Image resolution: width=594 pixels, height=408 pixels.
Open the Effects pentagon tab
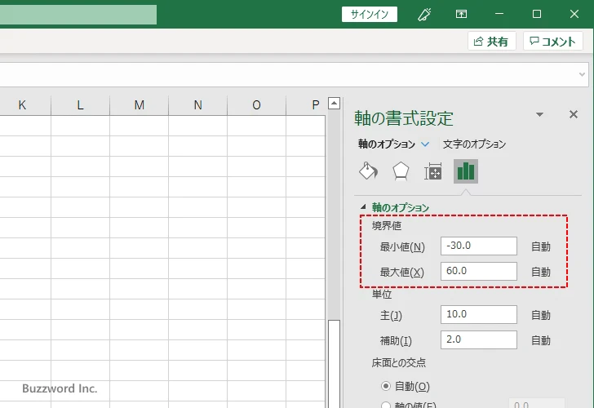coord(401,171)
